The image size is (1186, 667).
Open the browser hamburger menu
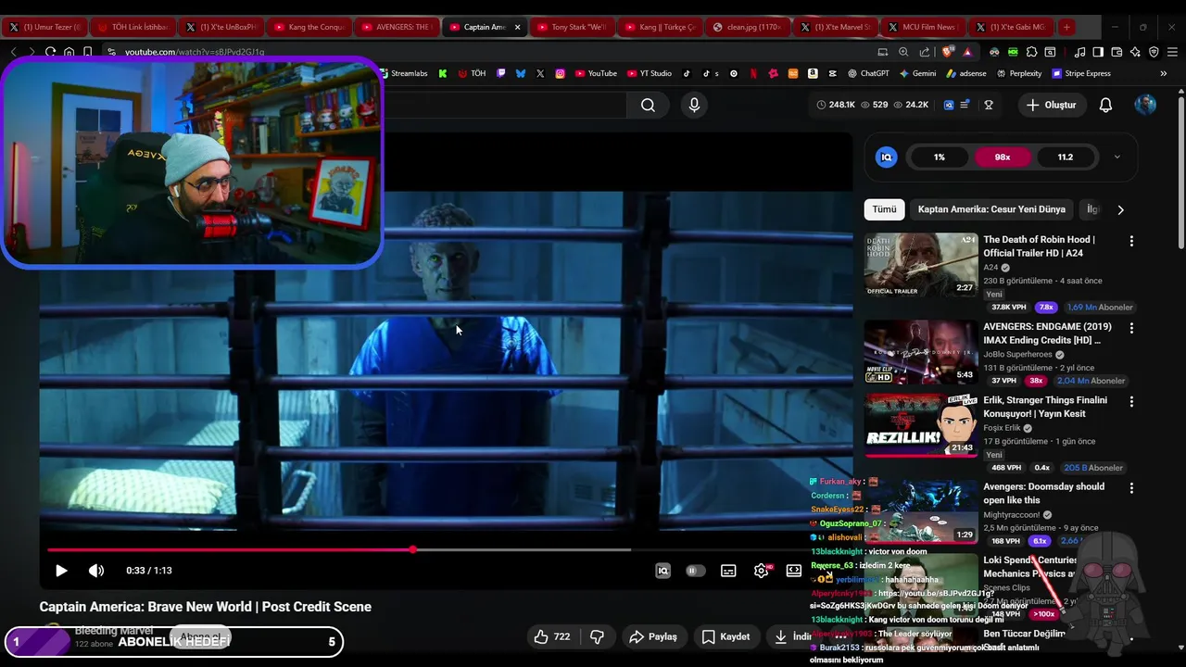(1172, 52)
